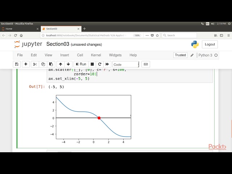Screen dimensions: 232x174
Task: Click the Jupyter logo
Action: (x=28, y=44)
